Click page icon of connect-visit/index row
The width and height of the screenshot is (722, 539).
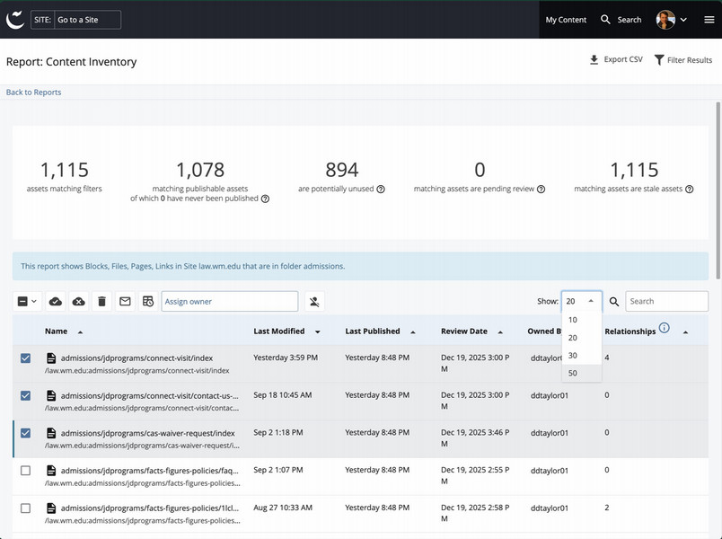51,358
